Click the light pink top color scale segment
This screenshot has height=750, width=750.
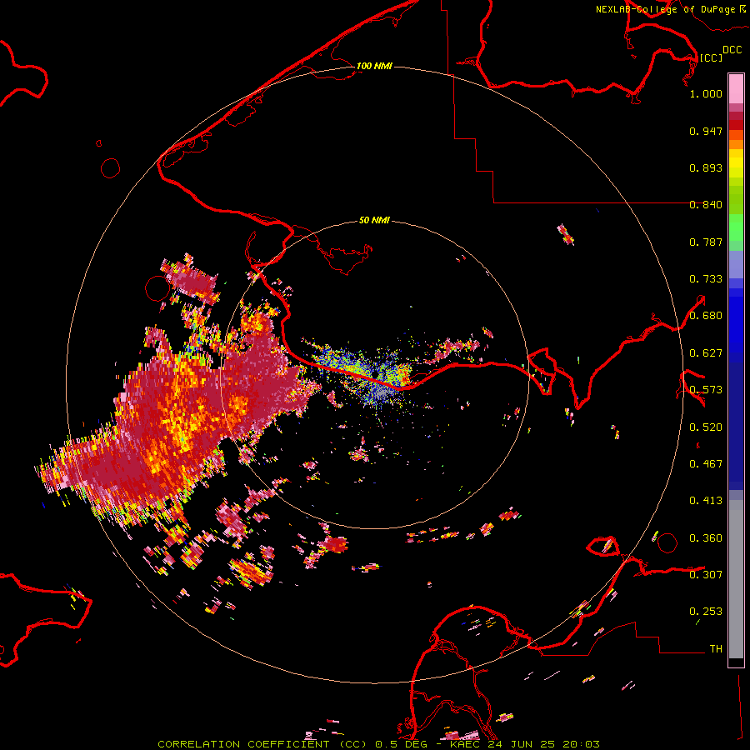(736, 89)
